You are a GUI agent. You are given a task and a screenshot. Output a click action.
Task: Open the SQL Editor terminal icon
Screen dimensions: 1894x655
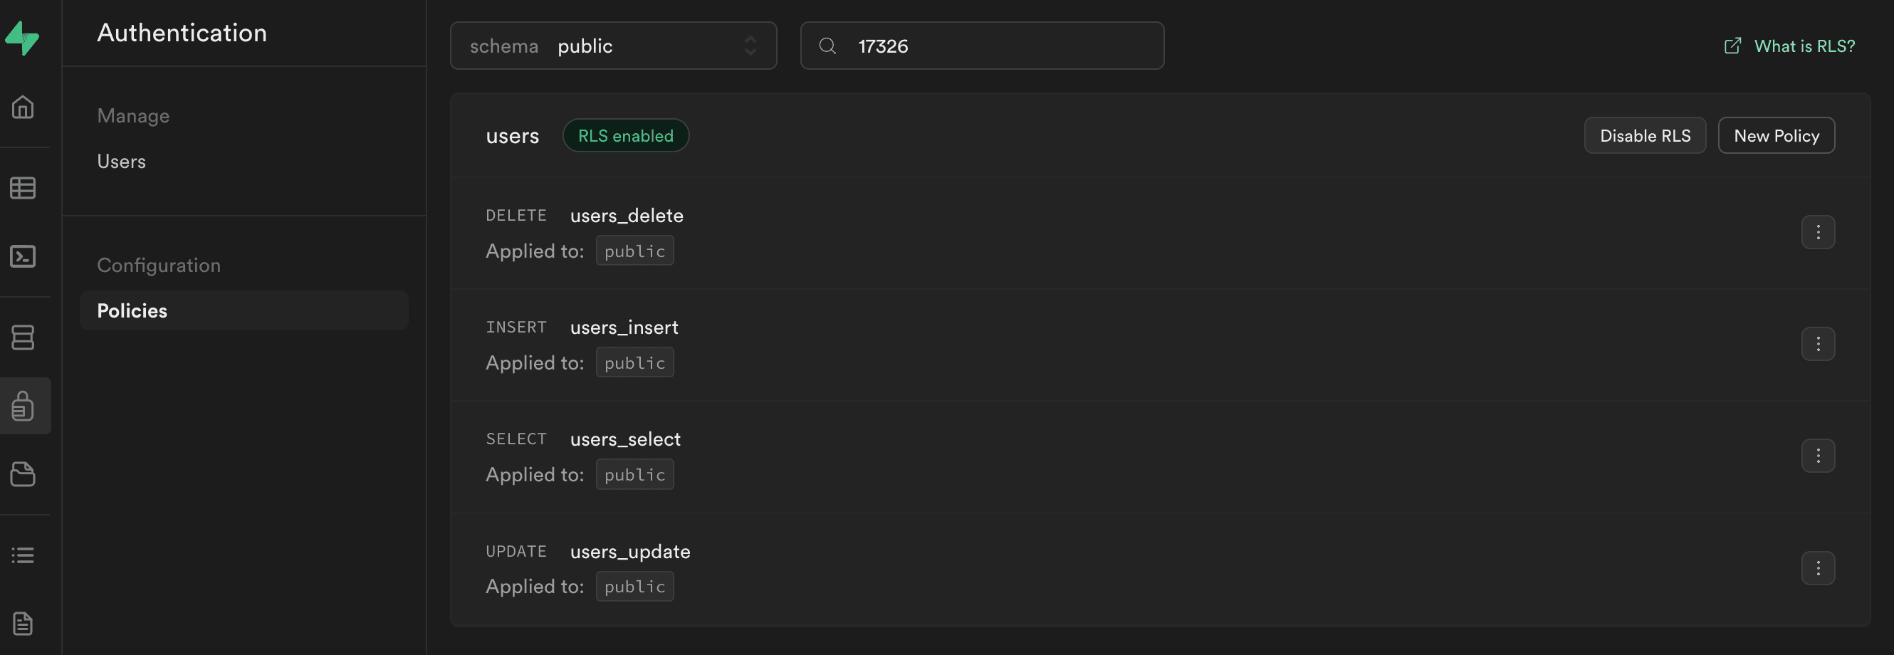click(23, 256)
